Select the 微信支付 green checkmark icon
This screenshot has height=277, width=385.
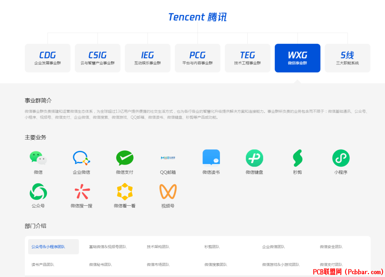[x=125, y=158]
